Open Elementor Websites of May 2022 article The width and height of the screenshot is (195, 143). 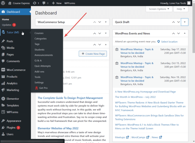(x=58, y=128)
